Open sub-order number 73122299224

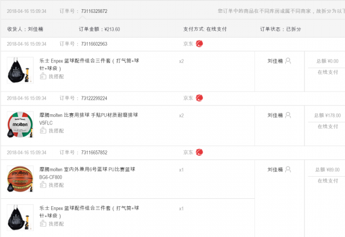click(94, 98)
